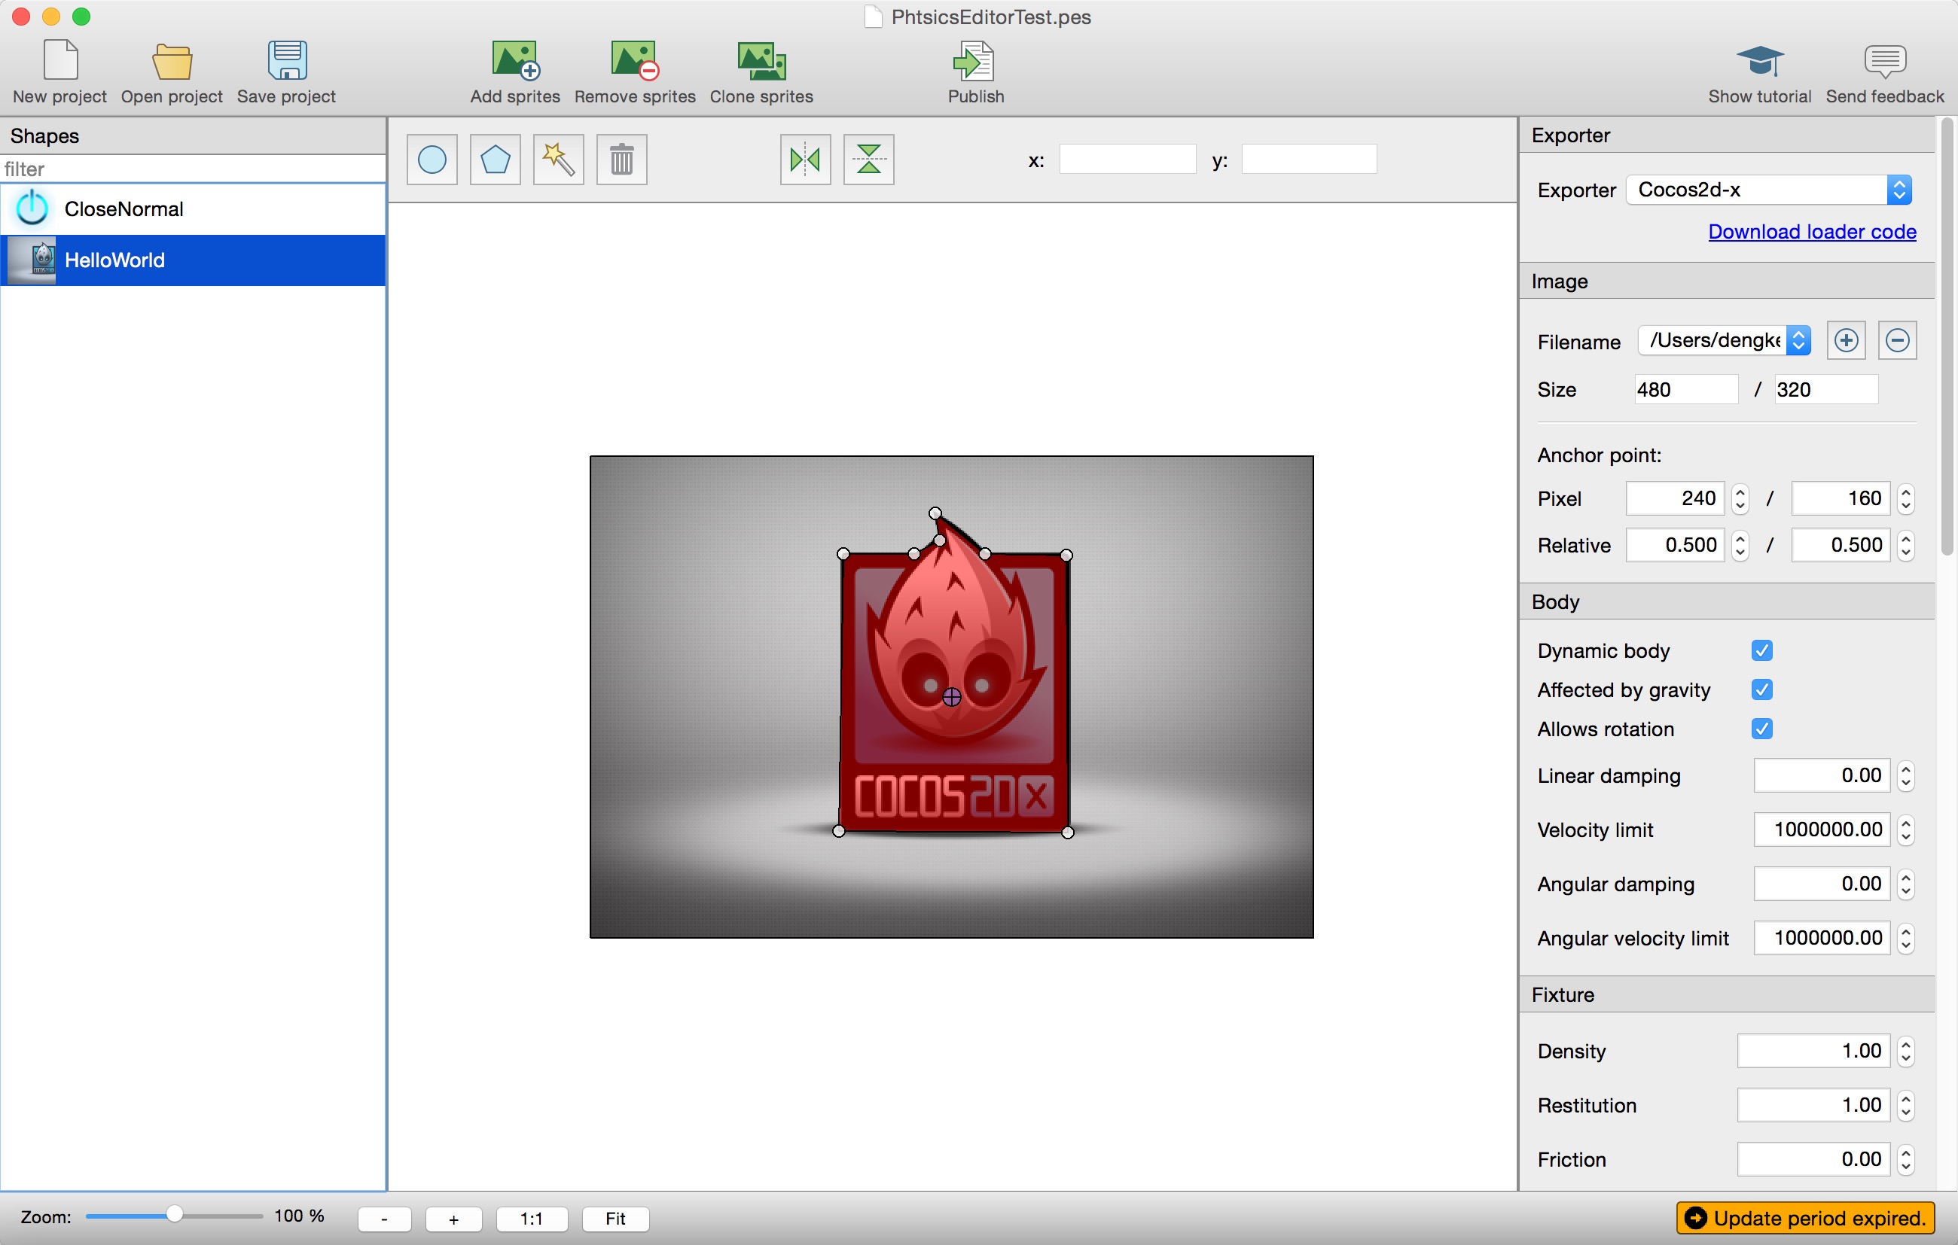Click Download loader code link
Viewport: 1958px width, 1245px height.
pyautogui.click(x=1812, y=232)
